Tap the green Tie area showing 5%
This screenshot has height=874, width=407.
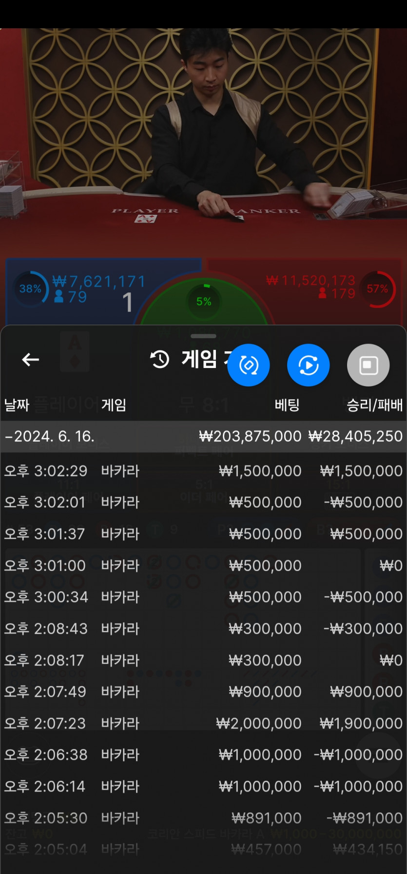(x=204, y=301)
